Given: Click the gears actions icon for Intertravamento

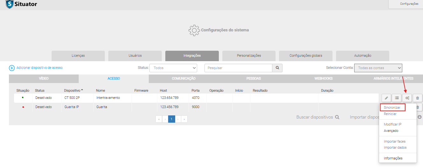Looking at the screenshot, I should click(x=407, y=98).
